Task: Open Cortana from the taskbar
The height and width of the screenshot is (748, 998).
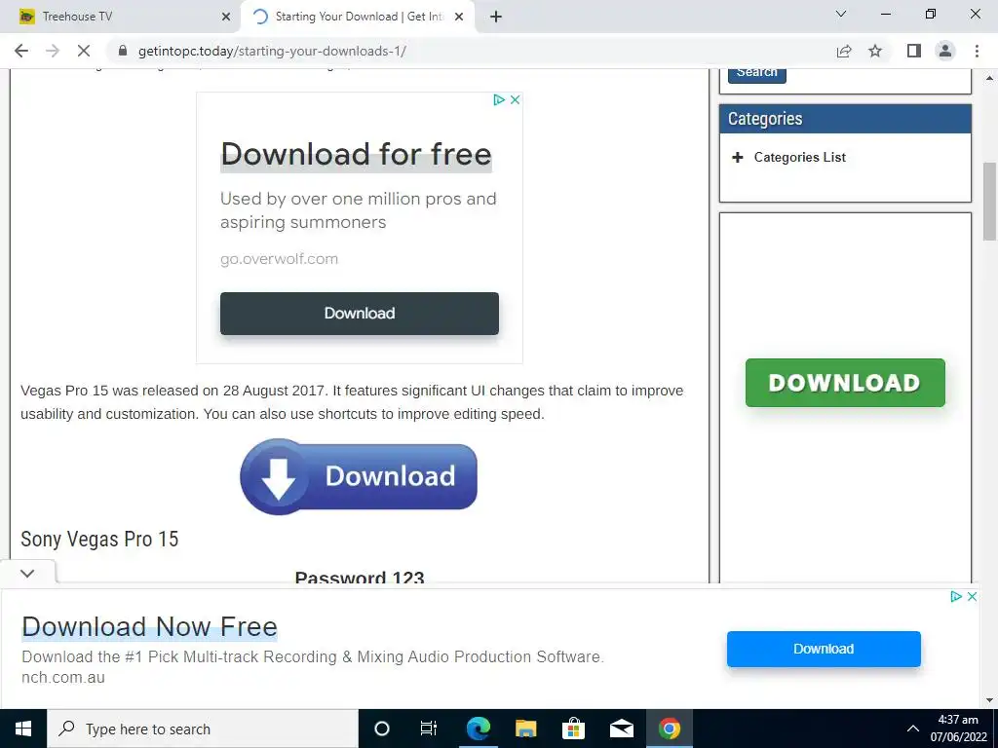Action: point(381,729)
